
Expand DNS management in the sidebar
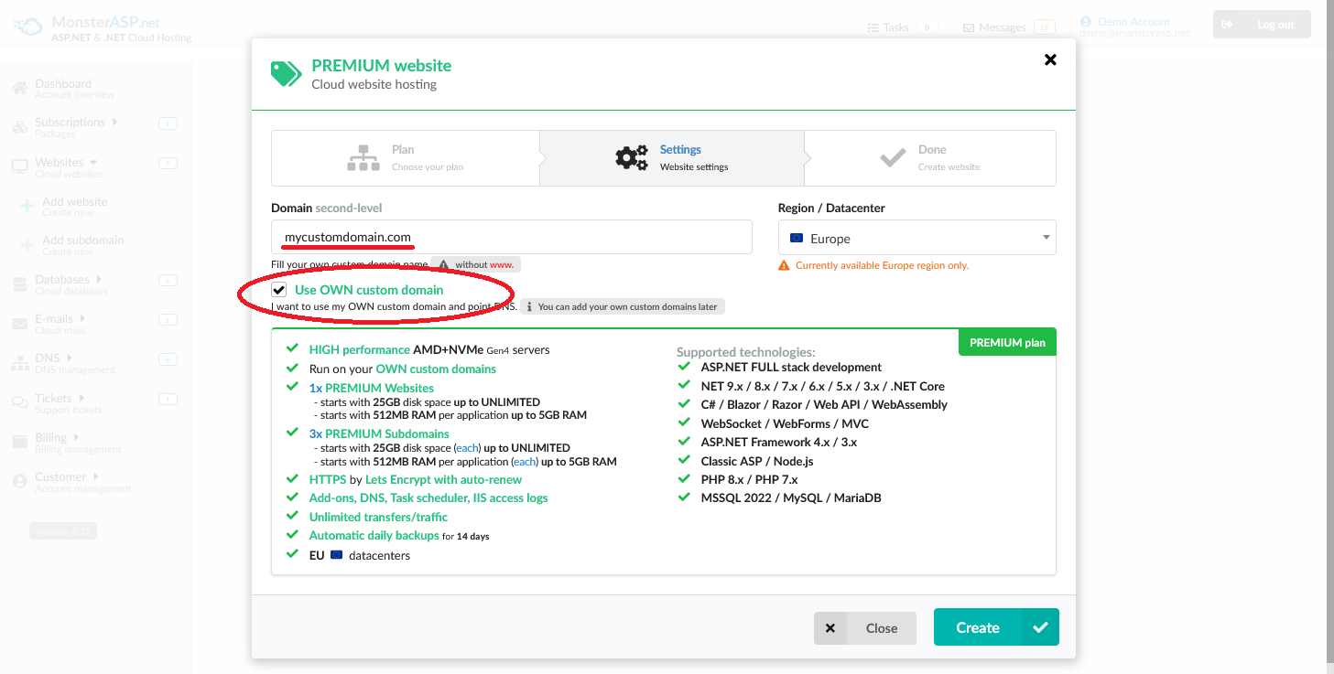click(75, 362)
